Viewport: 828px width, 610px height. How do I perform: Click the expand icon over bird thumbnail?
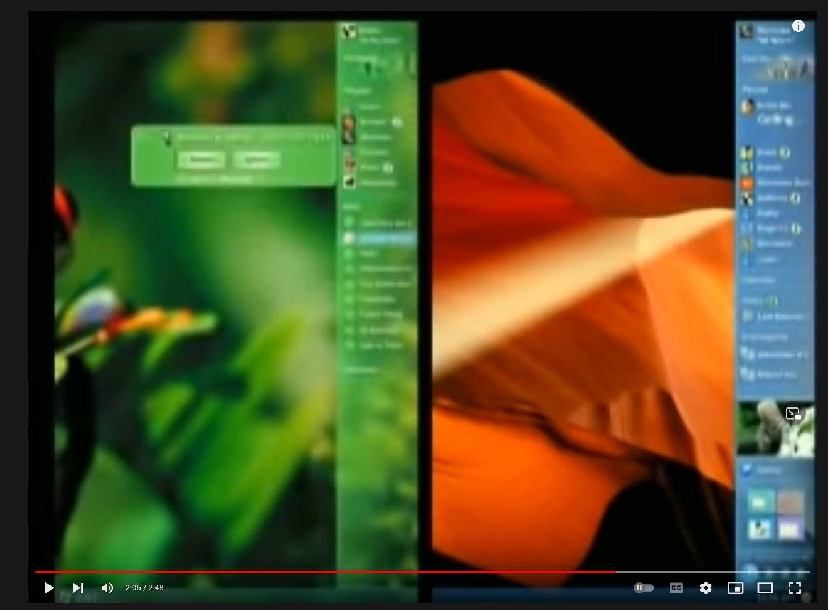[x=793, y=413]
